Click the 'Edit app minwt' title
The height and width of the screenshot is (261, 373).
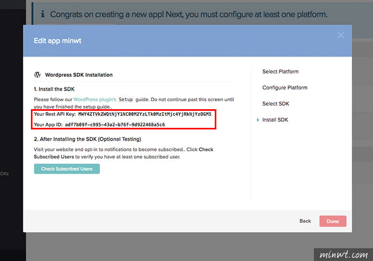(x=58, y=41)
